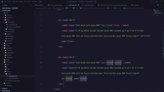Open the Run menu

29,2
